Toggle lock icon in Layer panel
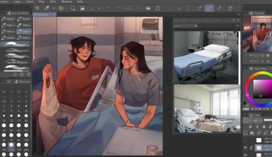This screenshot has height=157, width=272. [x=264, y=127]
